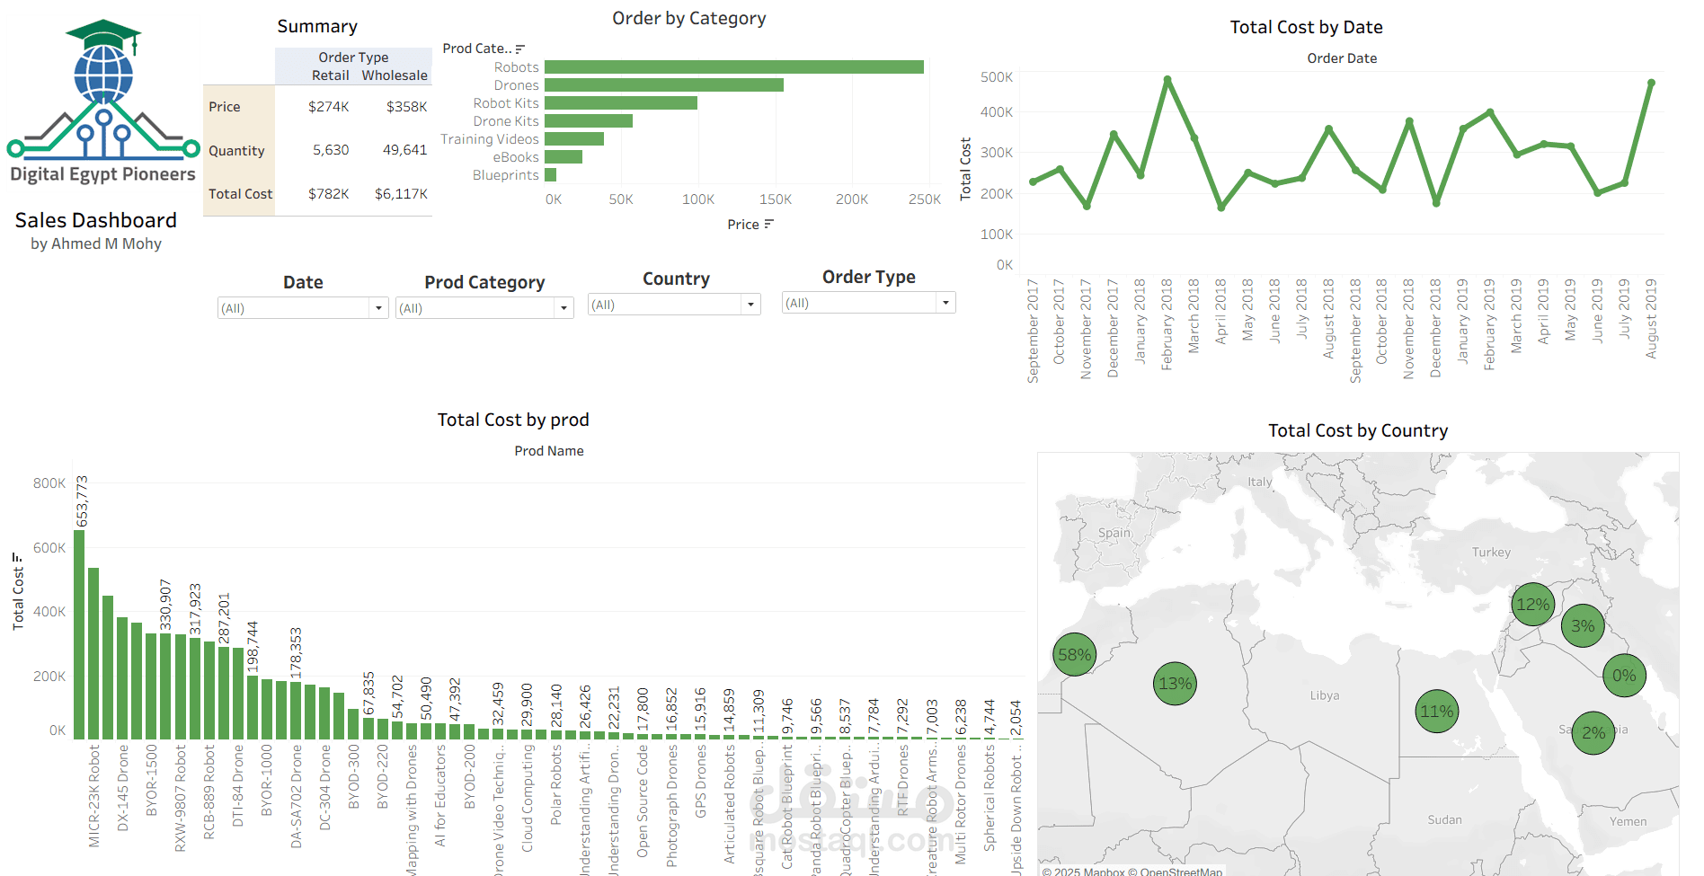Select the $6,117K total cost cell
The width and height of the screenshot is (1704, 876).
401,194
